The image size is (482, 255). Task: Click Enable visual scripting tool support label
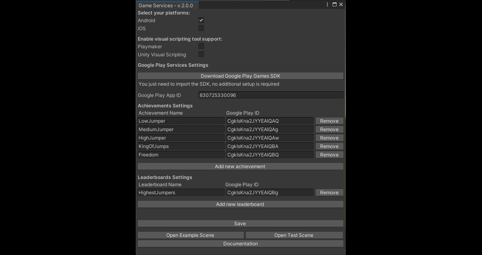tap(180, 39)
